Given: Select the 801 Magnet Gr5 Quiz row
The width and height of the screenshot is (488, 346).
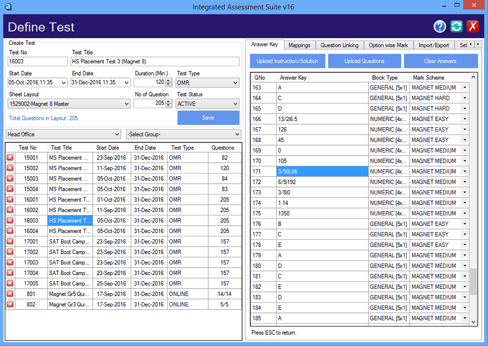Looking at the screenshot, I should point(123,294).
